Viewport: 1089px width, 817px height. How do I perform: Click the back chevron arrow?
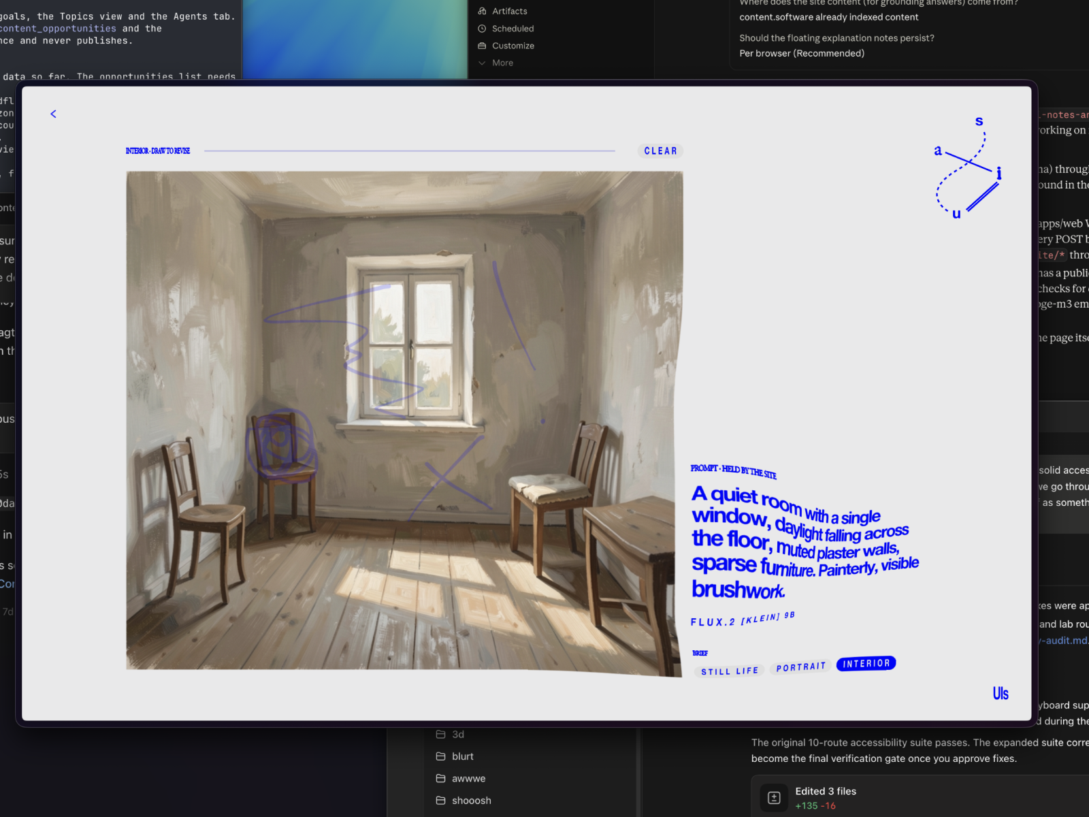point(53,114)
